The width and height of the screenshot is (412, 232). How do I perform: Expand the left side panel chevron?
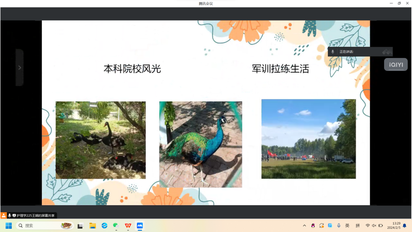click(20, 68)
